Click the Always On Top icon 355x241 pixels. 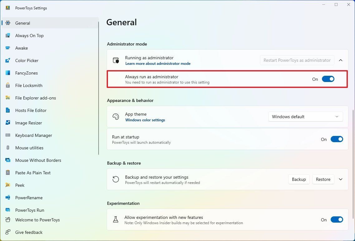8,35
